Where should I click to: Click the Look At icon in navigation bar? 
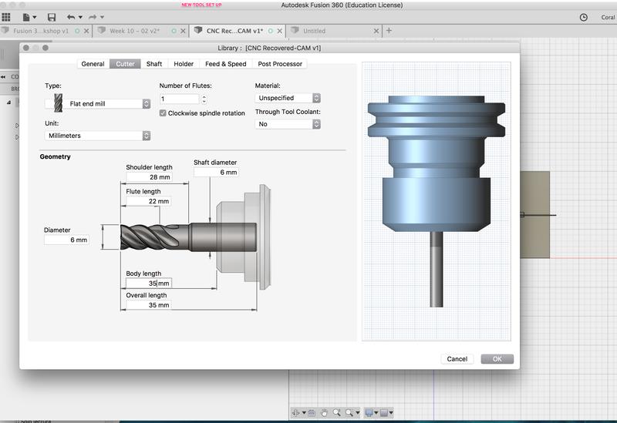312,413
